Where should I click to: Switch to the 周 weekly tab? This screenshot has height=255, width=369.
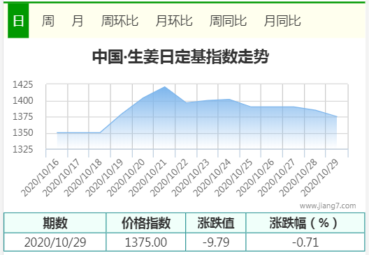click(48, 21)
